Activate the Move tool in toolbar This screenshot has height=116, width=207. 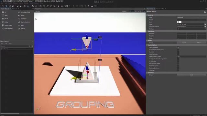pos(6,6)
